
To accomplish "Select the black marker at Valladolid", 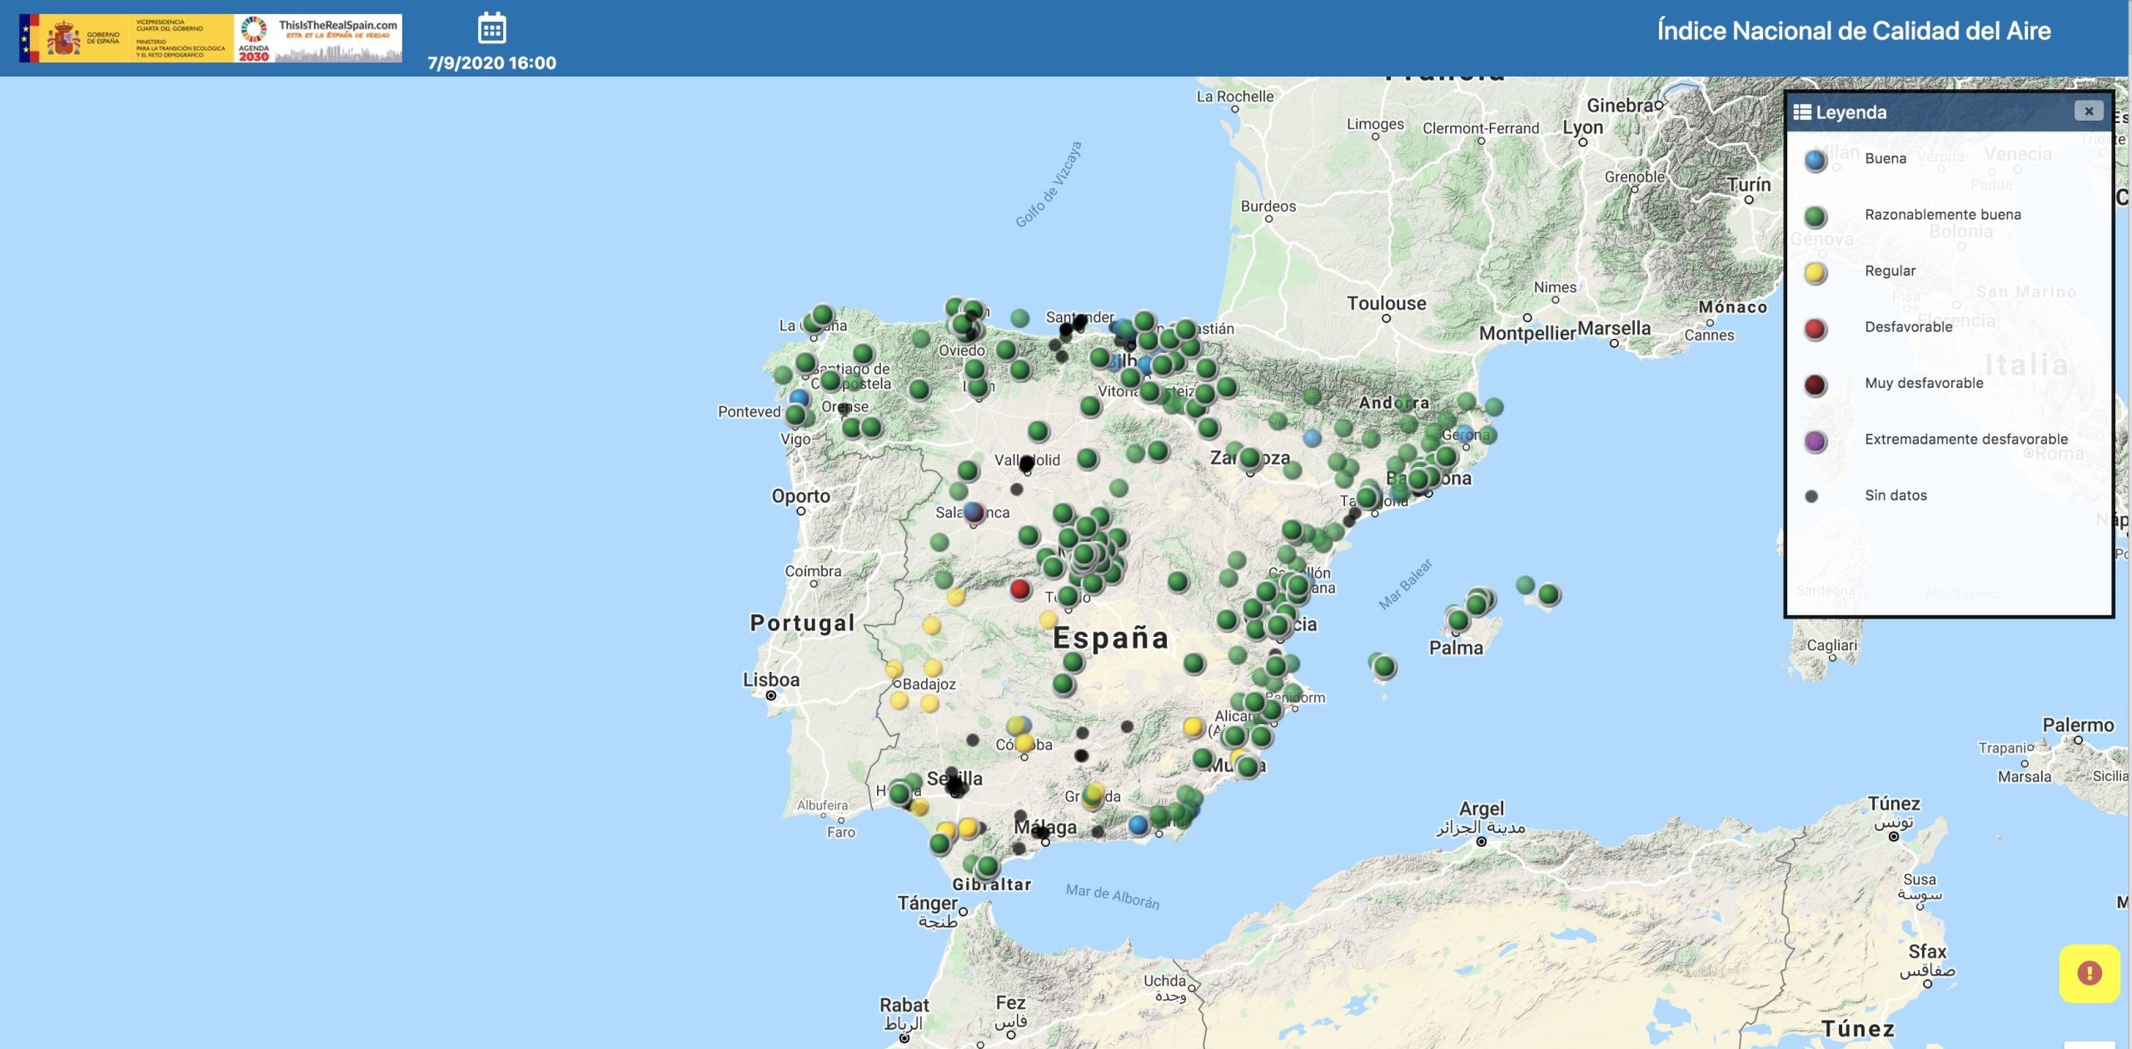I will [x=1027, y=463].
